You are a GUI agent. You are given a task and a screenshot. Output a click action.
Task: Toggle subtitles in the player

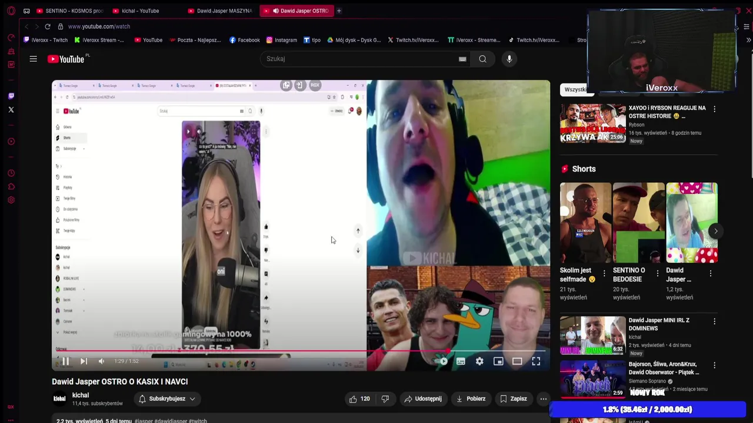461,361
